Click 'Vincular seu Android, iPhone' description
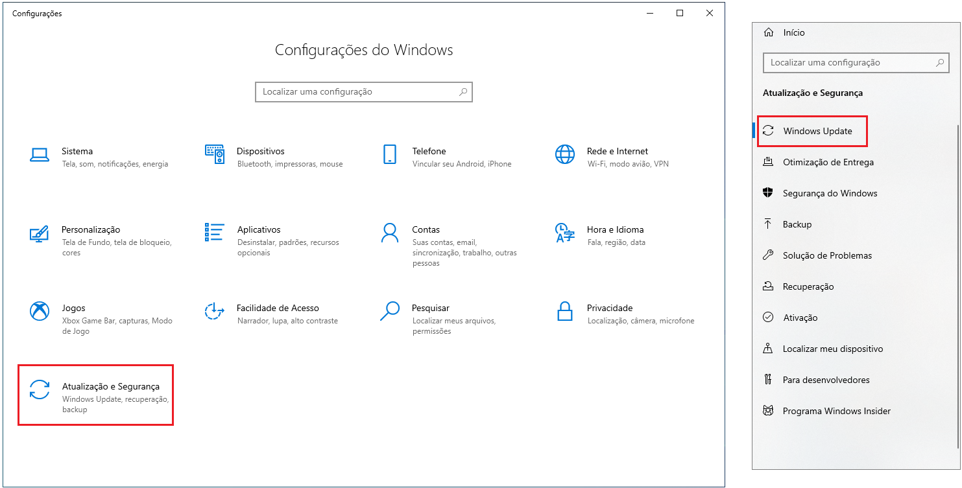Image resolution: width=962 pixels, height=488 pixels. (x=462, y=164)
